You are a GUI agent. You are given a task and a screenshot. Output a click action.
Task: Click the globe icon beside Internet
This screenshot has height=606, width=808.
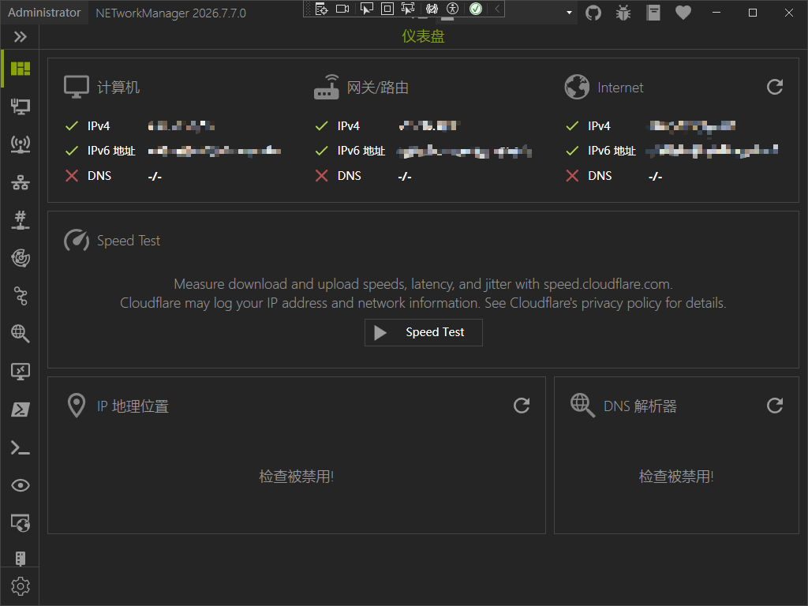coord(577,87)
